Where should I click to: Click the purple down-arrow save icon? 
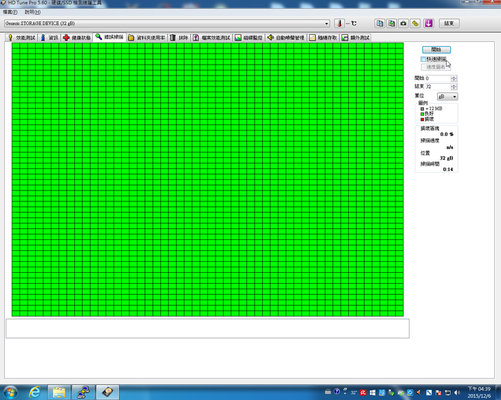[428, 23]
